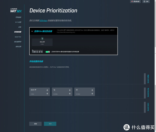Screen dimensions: 156x132
Task: Select the 5C device card
Action: pos(84,92)
